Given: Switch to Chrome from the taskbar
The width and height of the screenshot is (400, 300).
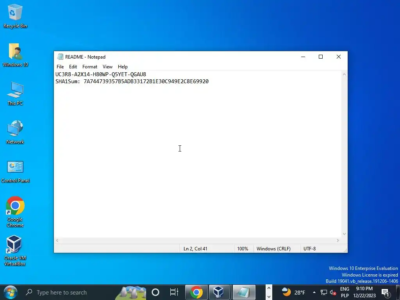Looking at the screenshot, I should (x=196, y=292).
